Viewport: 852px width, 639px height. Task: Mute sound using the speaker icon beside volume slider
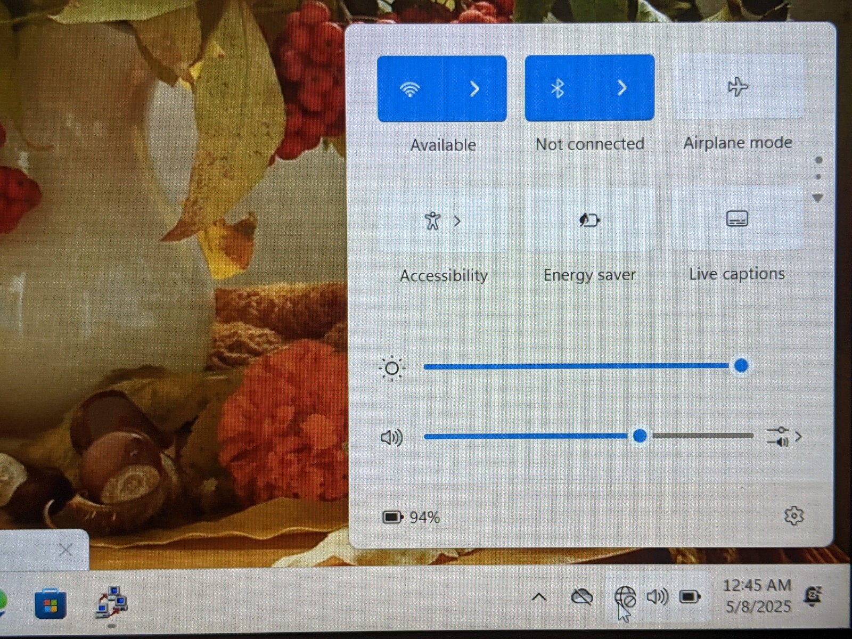click(x=392, y=438)
